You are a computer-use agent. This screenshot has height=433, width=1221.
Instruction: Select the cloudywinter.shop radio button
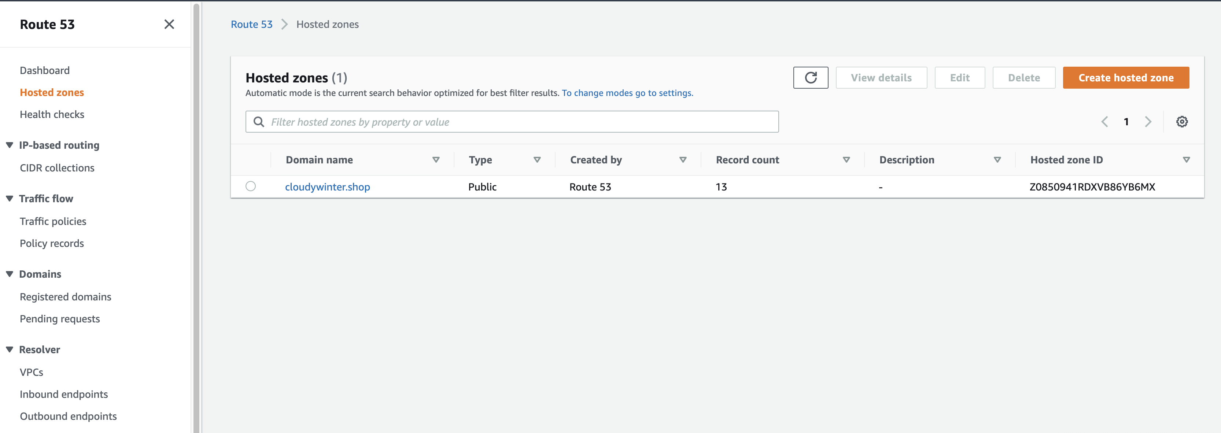click(251, 186)
